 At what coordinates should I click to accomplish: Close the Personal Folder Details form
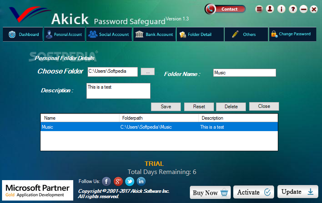click(x=264, y=106)
